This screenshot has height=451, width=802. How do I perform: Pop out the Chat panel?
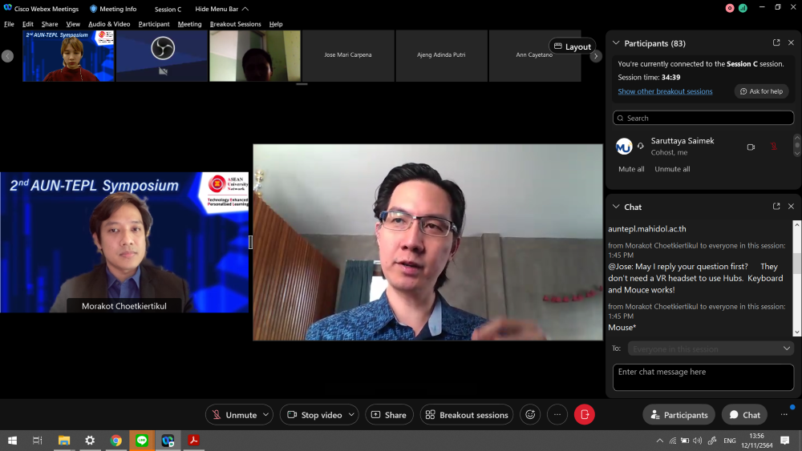(x=776, y=207)
